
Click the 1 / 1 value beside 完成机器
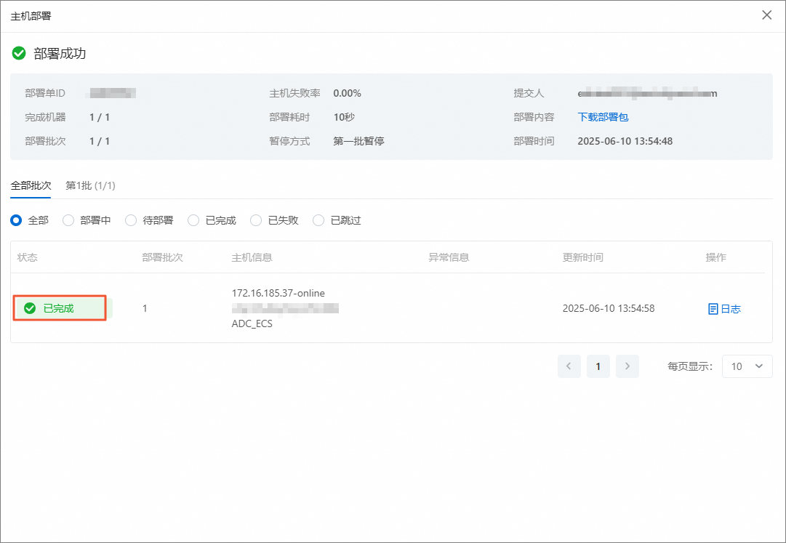coord(100,117)
